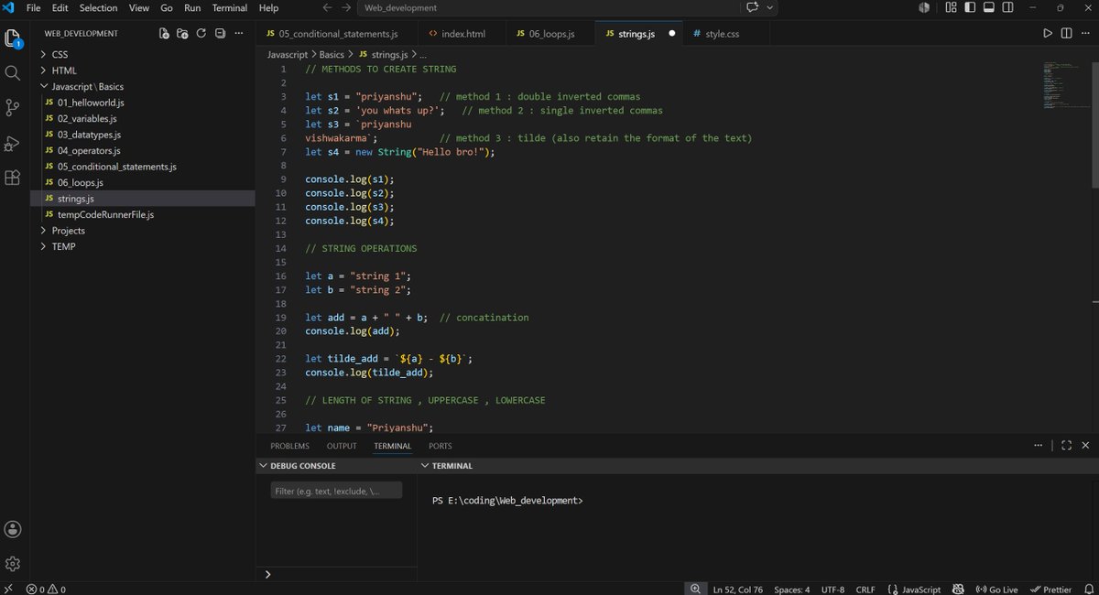Refresh the explorer tree
Image resolution: width=1099 pixels, height=595 pixels.
(201, 34)
